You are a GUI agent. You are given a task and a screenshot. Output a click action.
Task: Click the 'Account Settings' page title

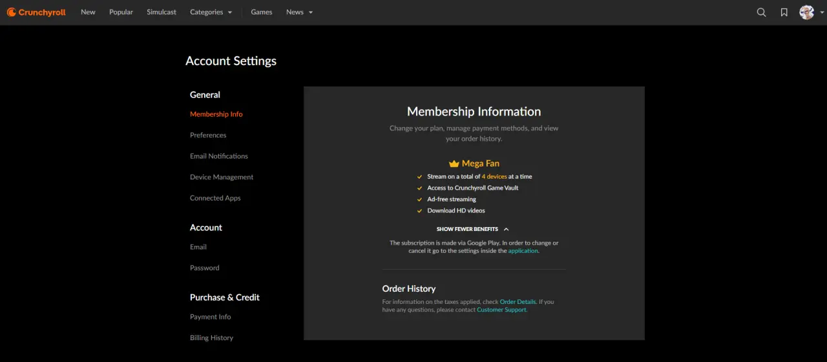click(x=231, y=61)
